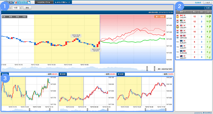
Task: Click the green up arrow in GBP/JPY row
Action: tap(210, 32)
